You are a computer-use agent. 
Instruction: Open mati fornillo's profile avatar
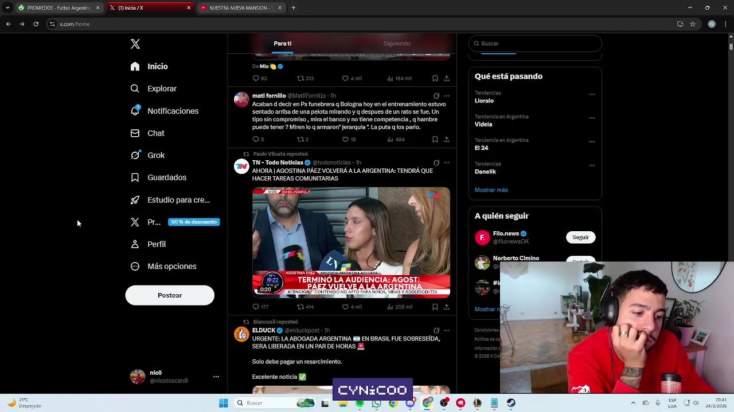pos(241,100)
